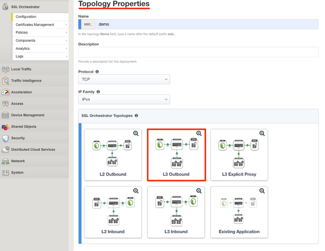This screenshot has width=325, height=251.
Task: Zoom the L2 Outbound topology diagram
Action: (136, 133)
